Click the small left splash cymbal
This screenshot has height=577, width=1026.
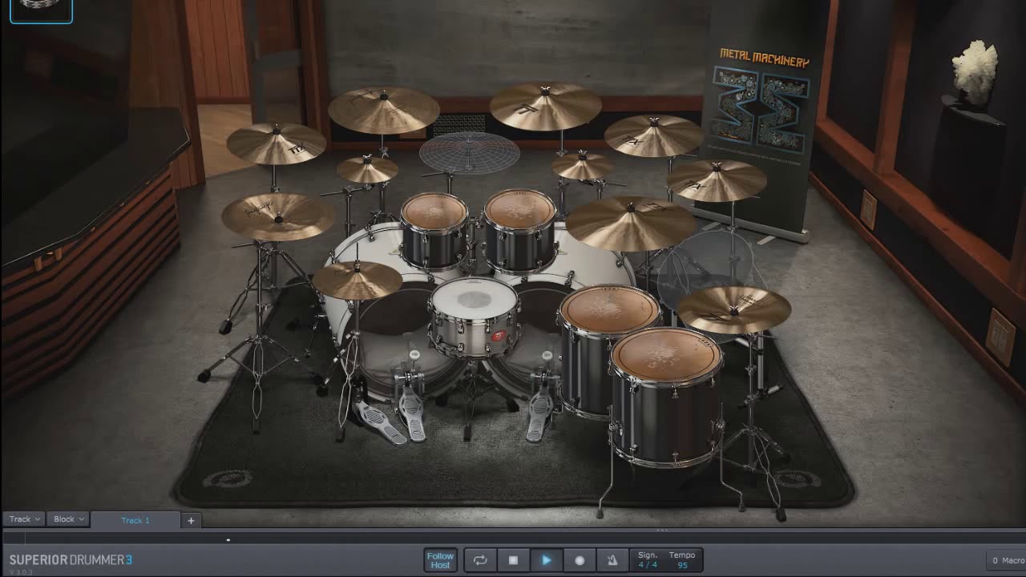click(367, 169)
